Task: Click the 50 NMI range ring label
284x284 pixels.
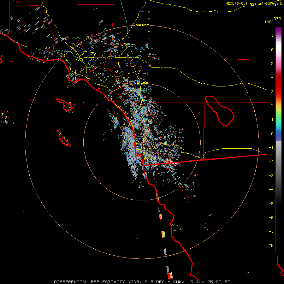Action: [142, 83]
